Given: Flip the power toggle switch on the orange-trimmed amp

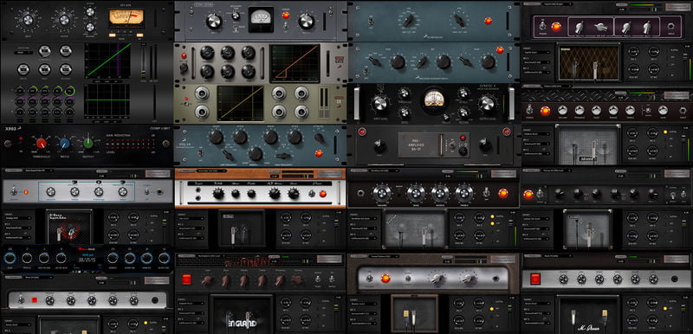Looking at the screenshot, I should 313,193.
